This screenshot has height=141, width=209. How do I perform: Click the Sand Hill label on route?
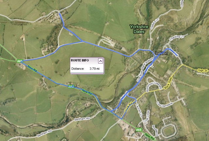click(174, 53)
